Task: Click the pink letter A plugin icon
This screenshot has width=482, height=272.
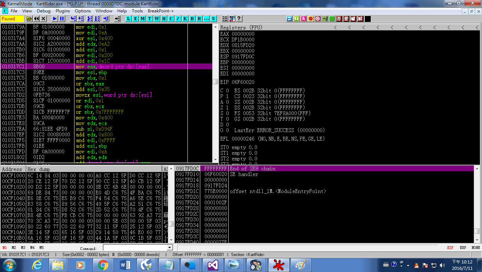Action: 304,19
